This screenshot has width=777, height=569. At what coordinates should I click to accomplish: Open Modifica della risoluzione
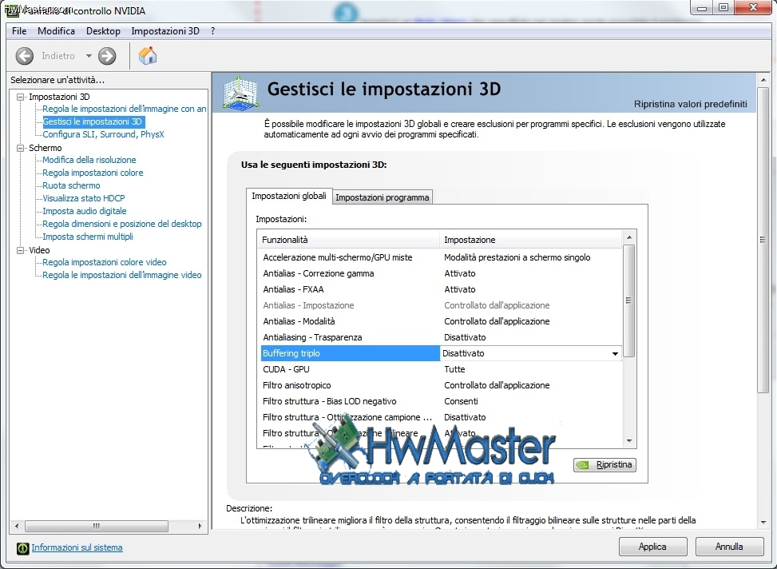(89, 160)
